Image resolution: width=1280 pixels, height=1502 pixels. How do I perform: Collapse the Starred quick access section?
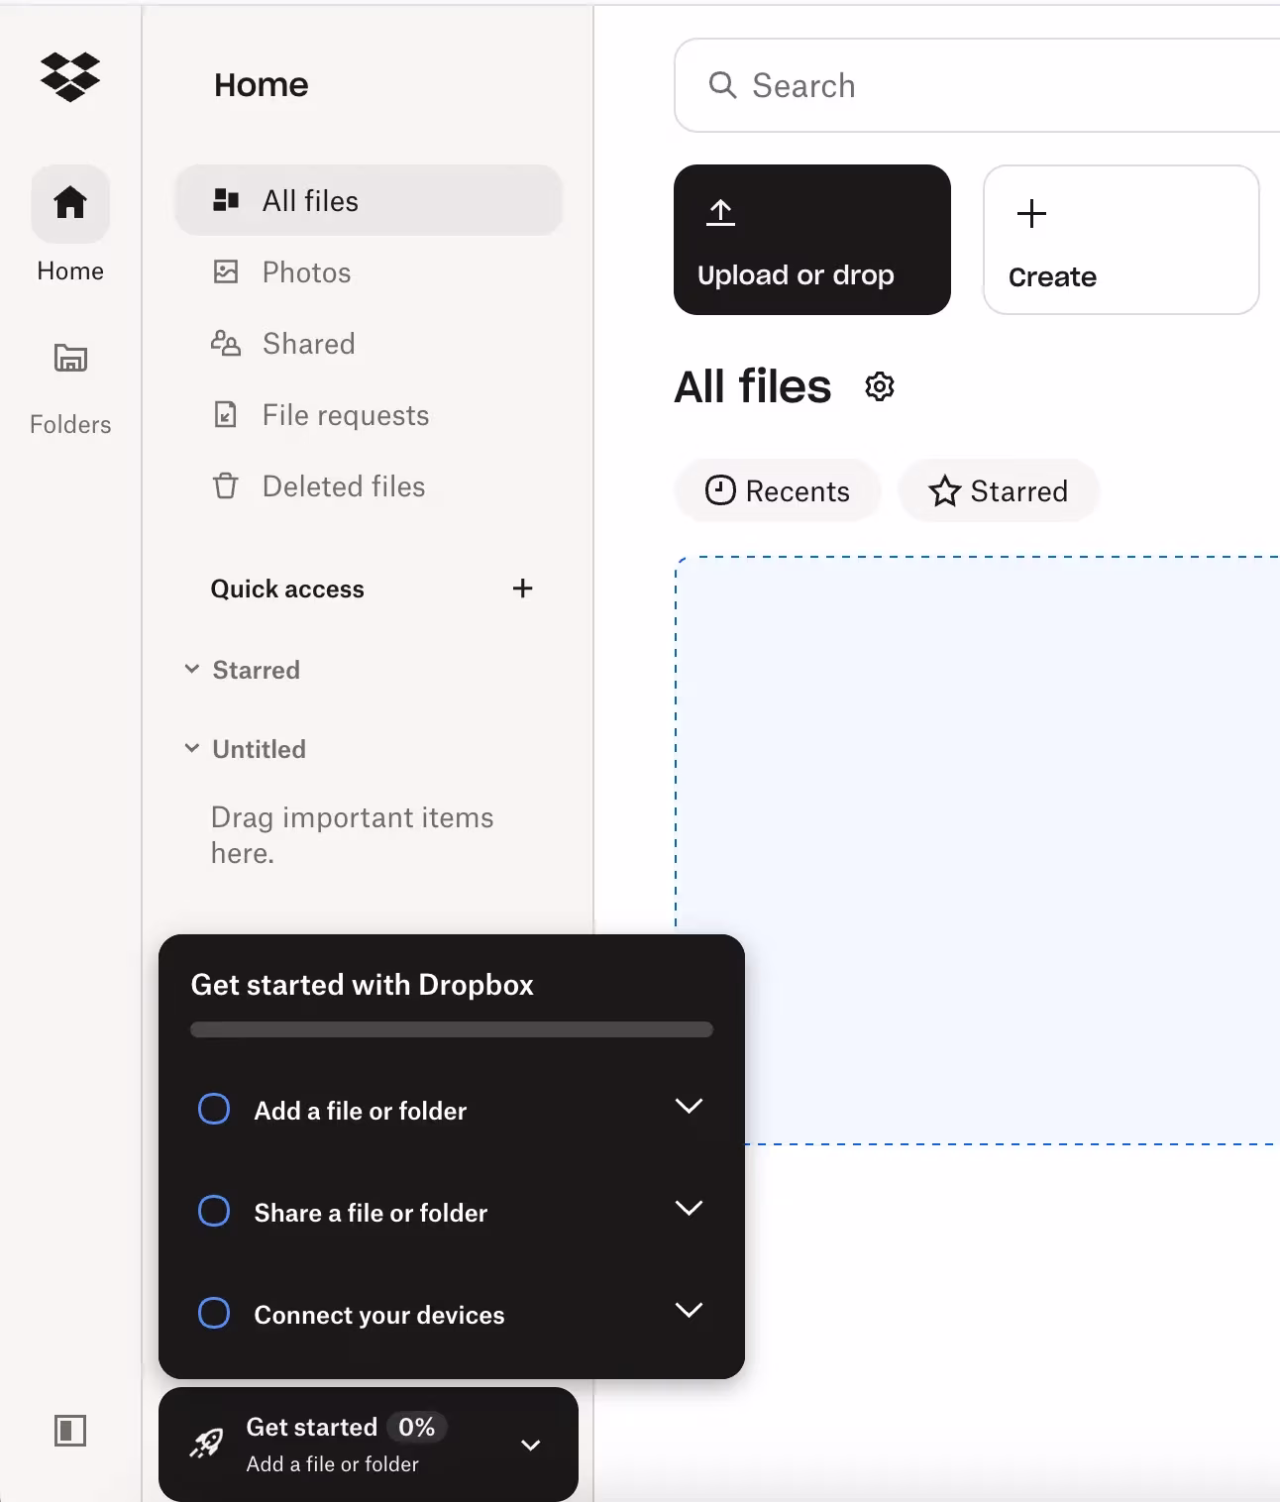pos(191,669)
